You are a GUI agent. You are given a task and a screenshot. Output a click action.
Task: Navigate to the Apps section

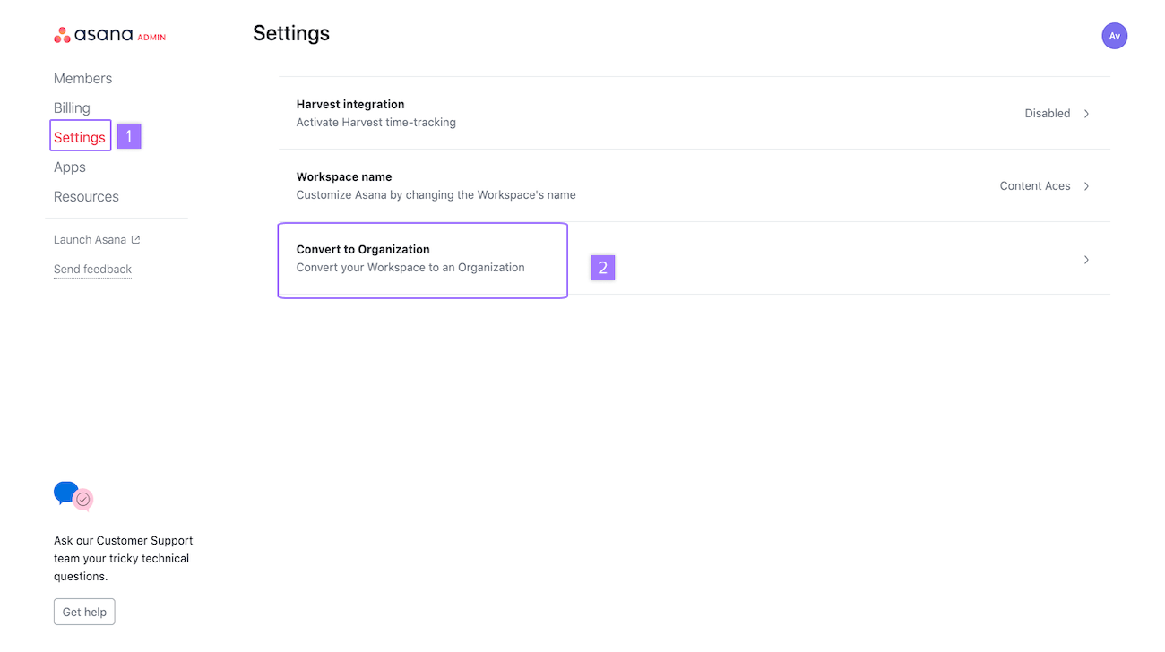click(x=70, y=167)
